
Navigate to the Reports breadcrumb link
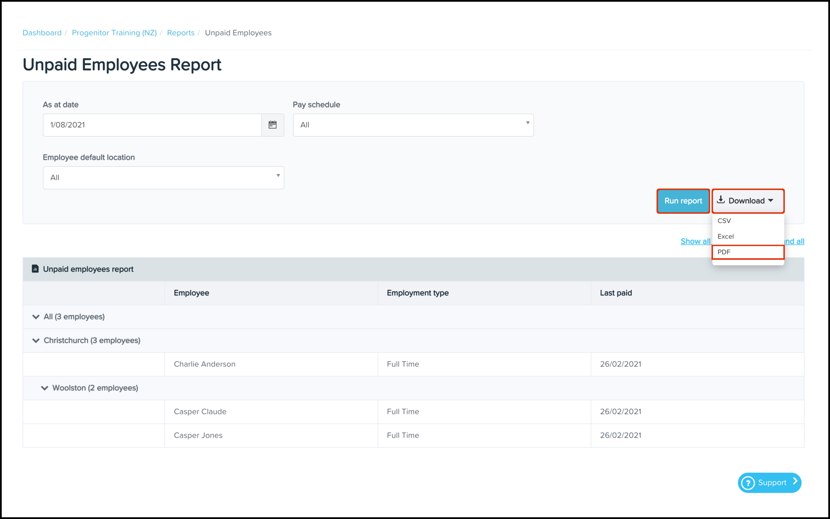click(x=180, y=33)
